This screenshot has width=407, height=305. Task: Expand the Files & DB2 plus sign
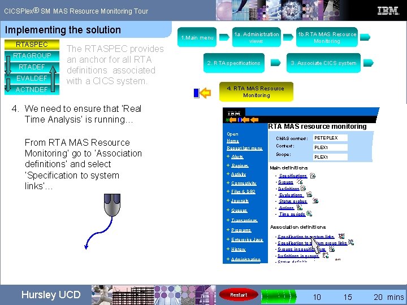[228, 191]
